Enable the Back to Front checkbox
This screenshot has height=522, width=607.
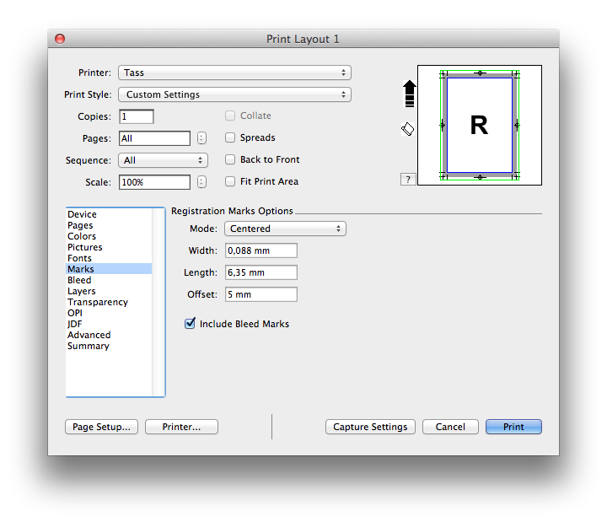230,159
